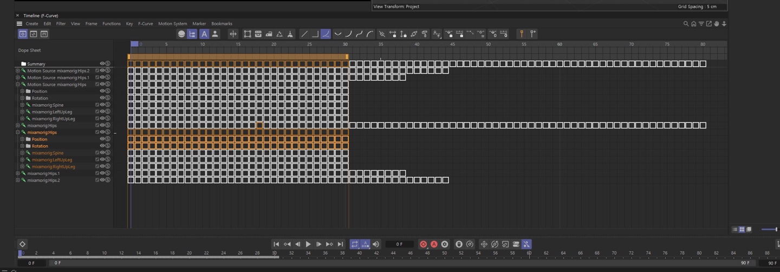
Task: Switch to Dope Sheet mode icon
Action: click(x=23, y=34)
